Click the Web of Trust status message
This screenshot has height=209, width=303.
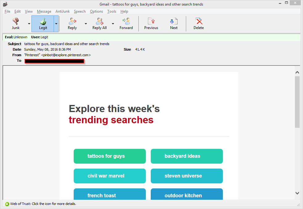tap(43, 204)
